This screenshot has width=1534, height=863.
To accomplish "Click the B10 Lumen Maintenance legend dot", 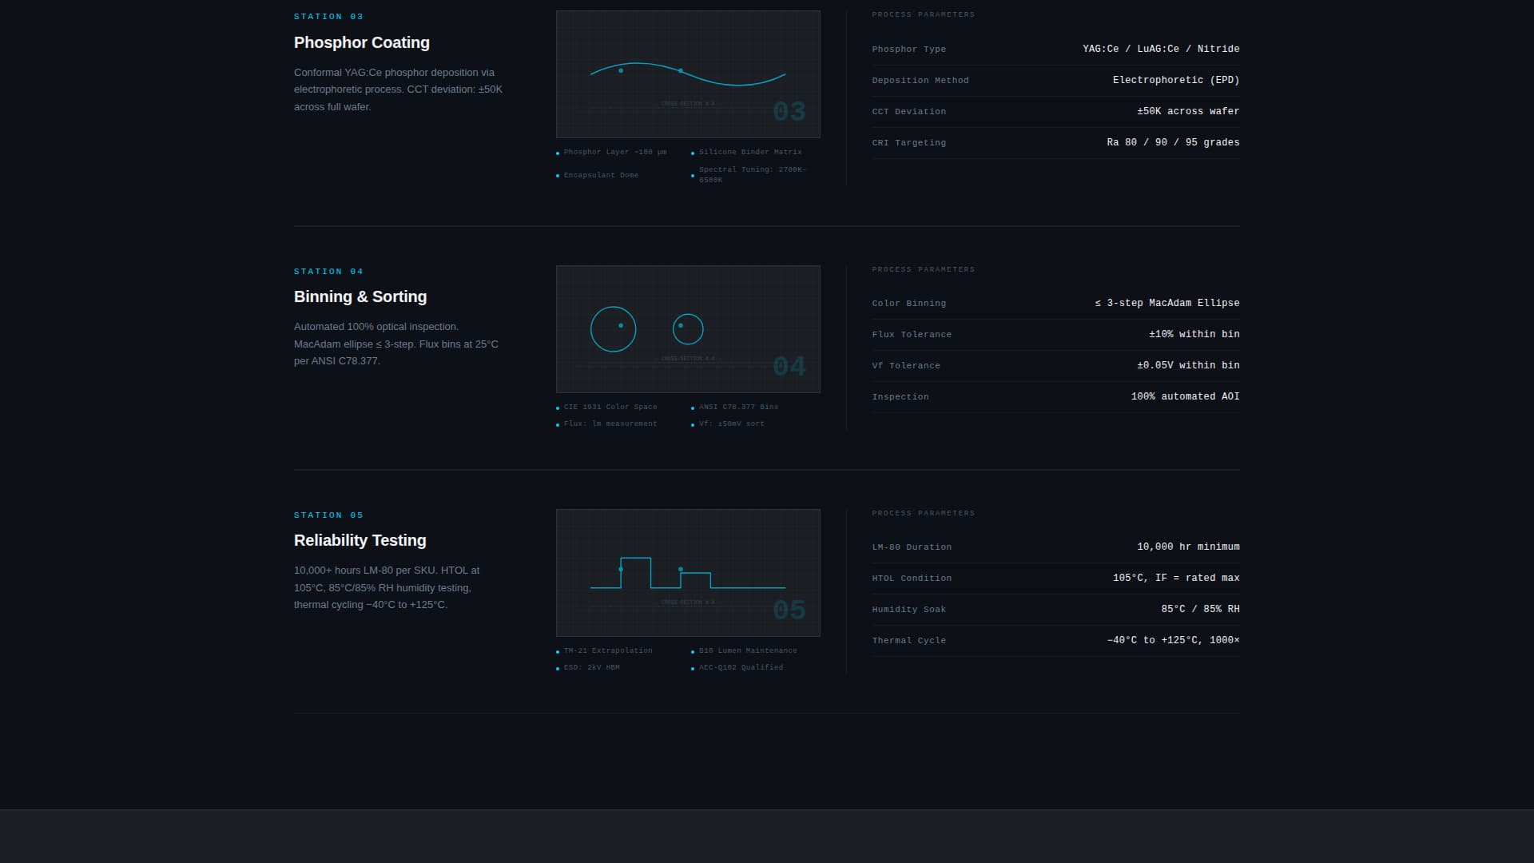I will pos(693,650).
